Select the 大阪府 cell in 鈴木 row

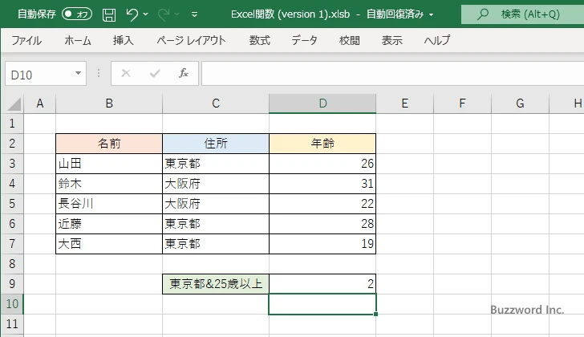(x=216, y=184)
